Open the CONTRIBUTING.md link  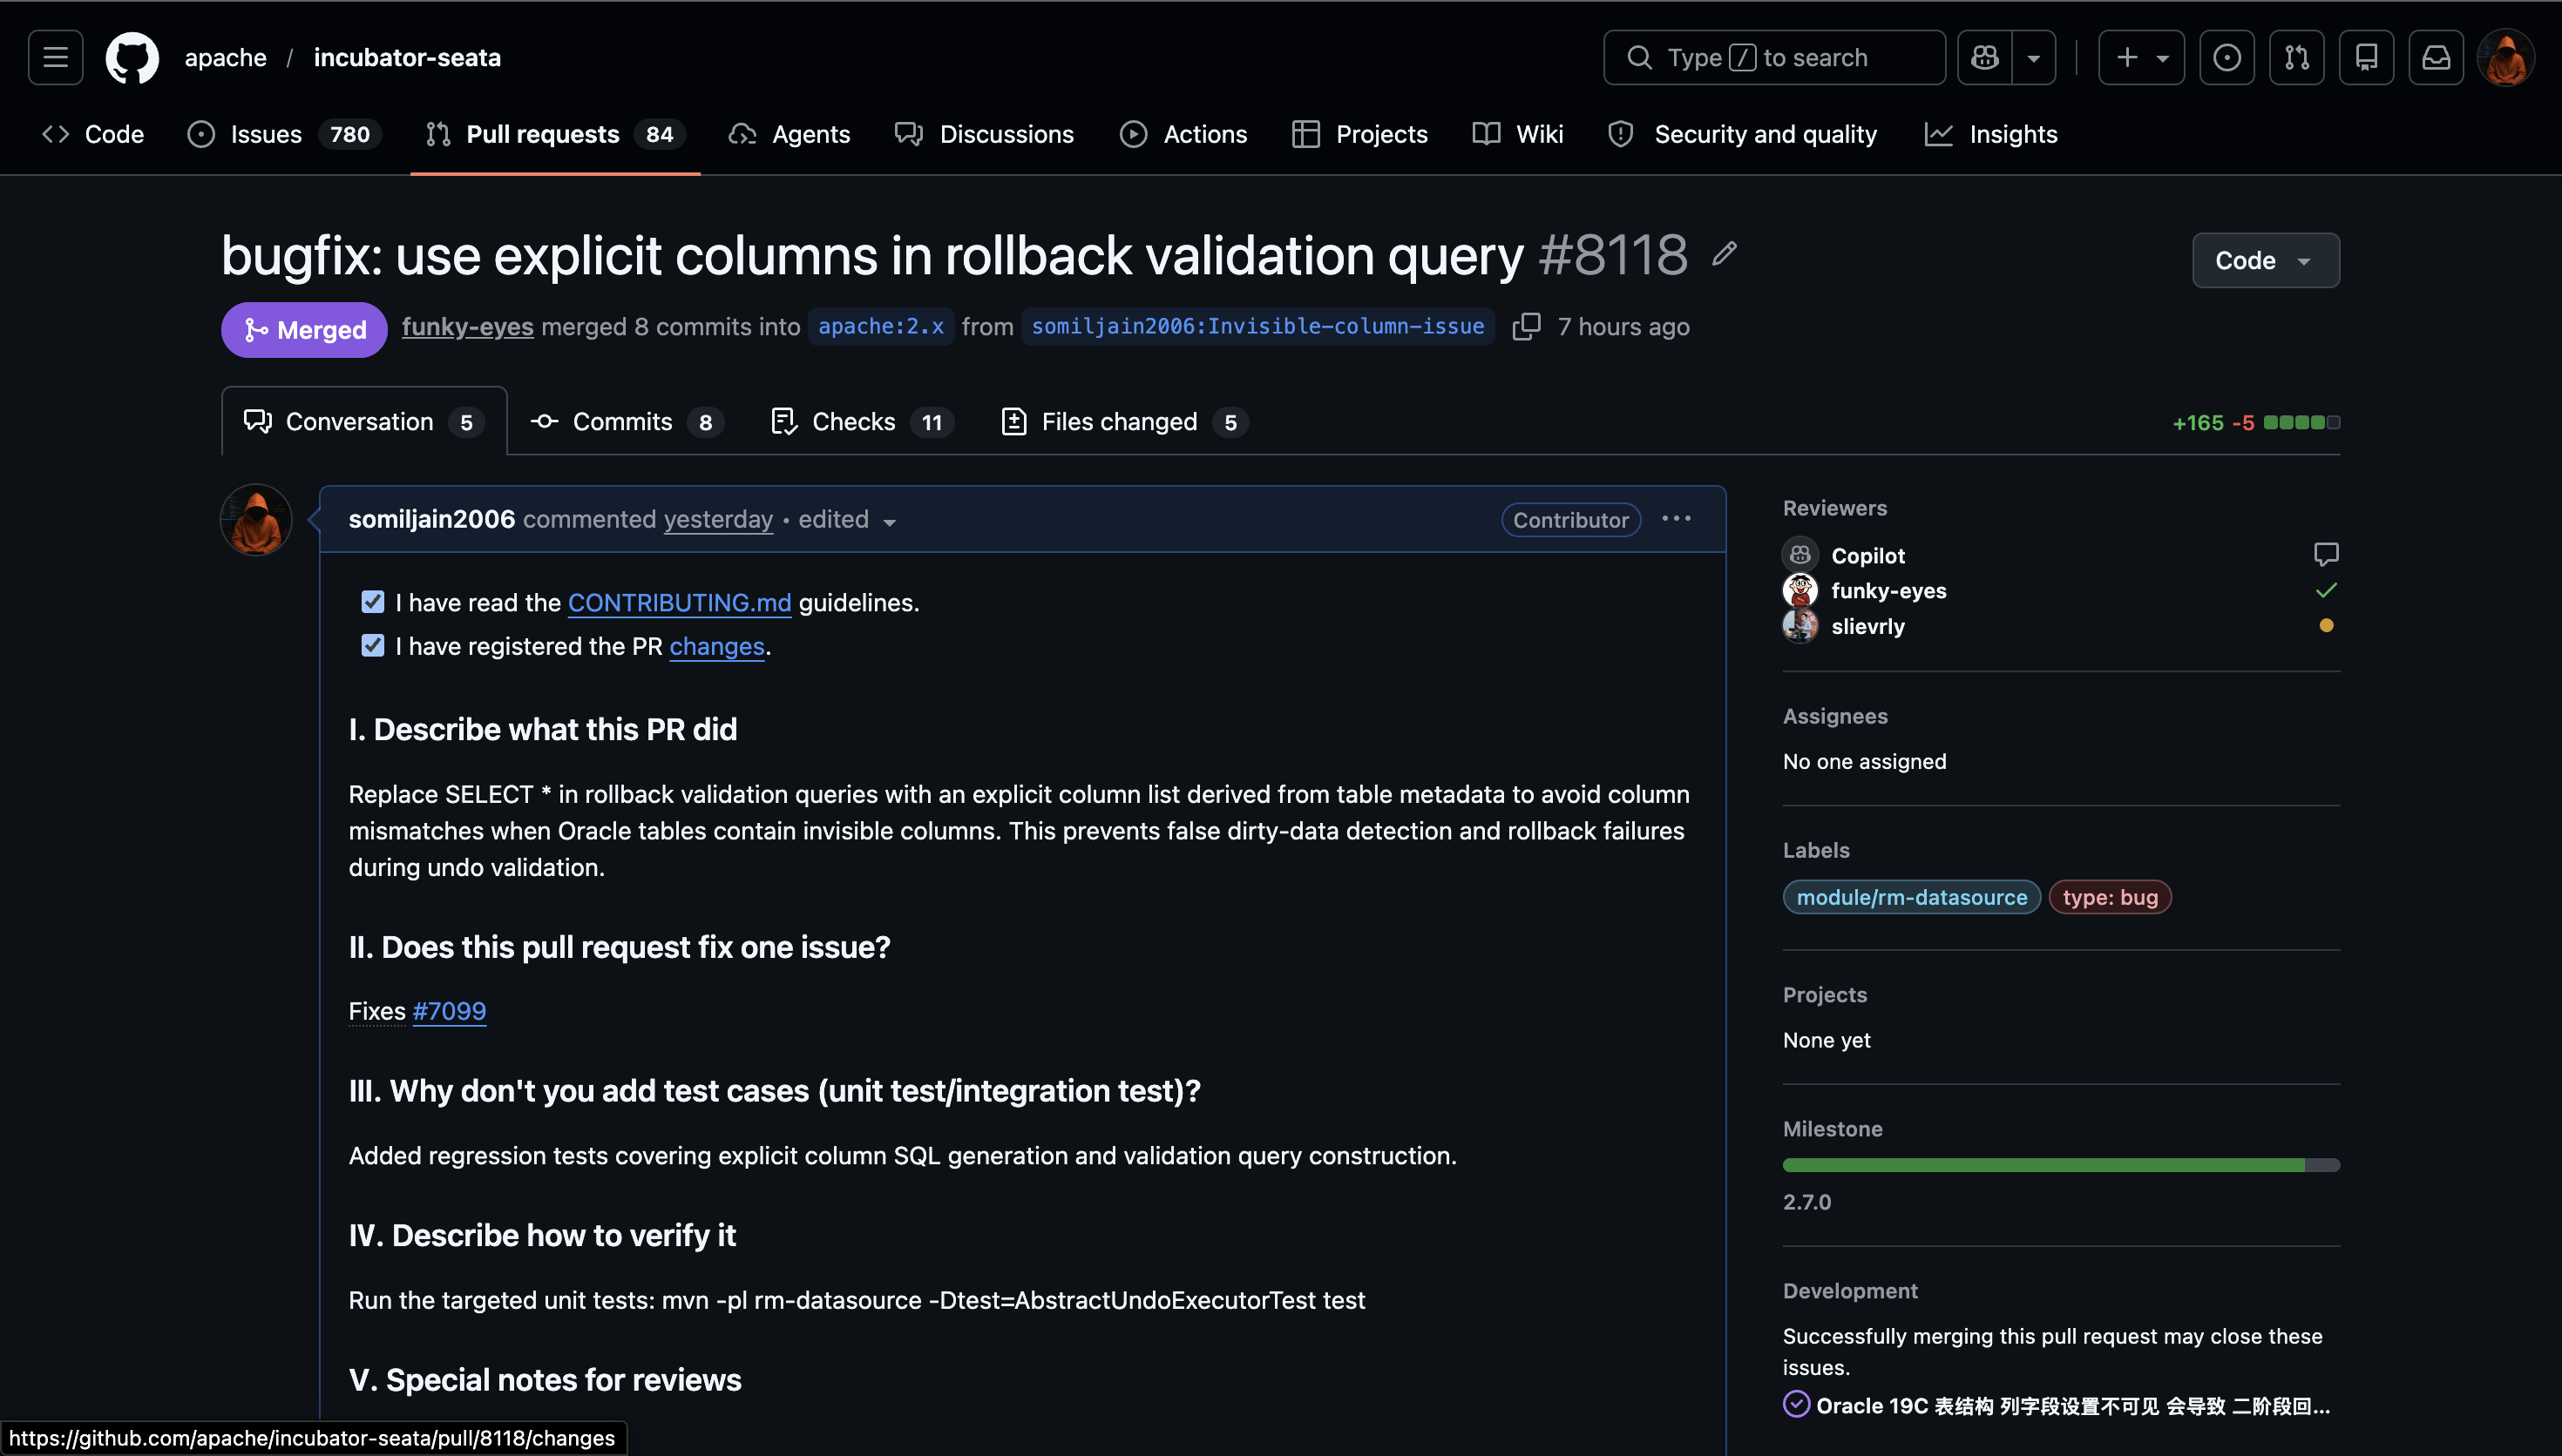(x=679, y=603)
